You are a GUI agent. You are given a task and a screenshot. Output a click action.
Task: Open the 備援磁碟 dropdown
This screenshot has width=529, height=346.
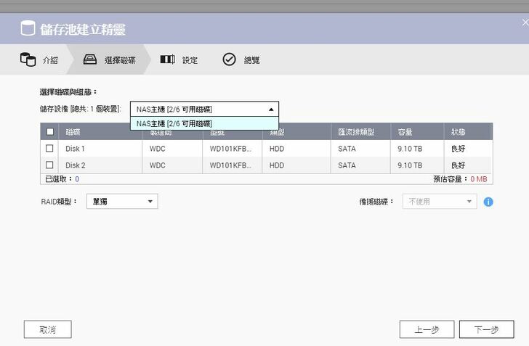click(440, 202)
